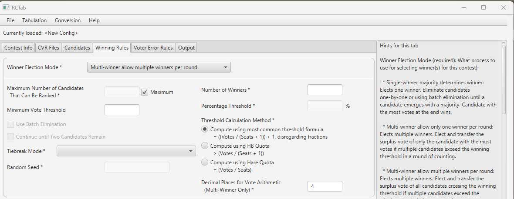The width and height of the screenshot is (514, 199).
Task: Switch to the Contest Info tab
Action: coord(18,48)
